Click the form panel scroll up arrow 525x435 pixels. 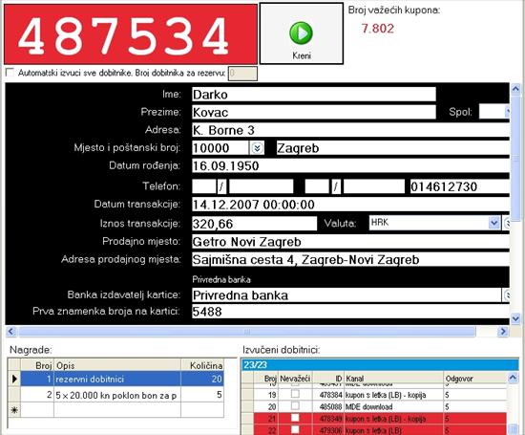(x=515, y=89)
